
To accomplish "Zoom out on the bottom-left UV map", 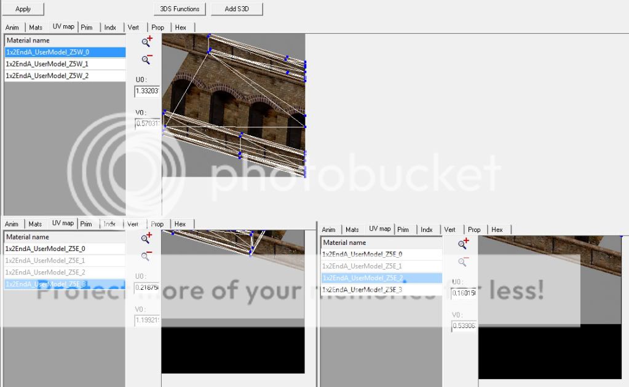I will [x=146, y=256].
